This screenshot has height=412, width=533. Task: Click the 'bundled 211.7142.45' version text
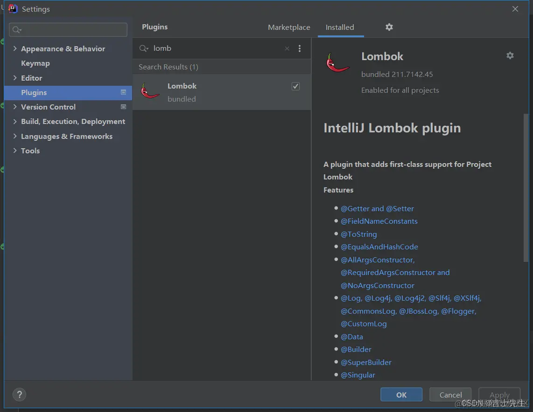[397, 74]
